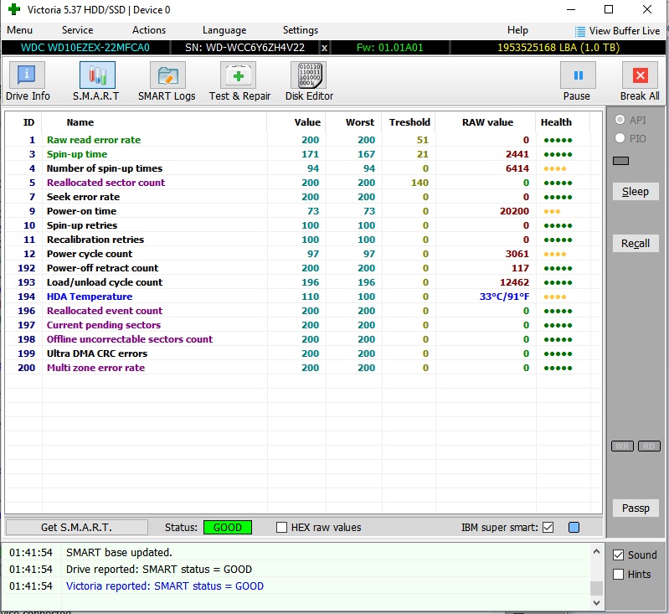Viewport: 669px width, 614px height.
Task: Select the Spin-up retries row
Action: click(303, 225)
